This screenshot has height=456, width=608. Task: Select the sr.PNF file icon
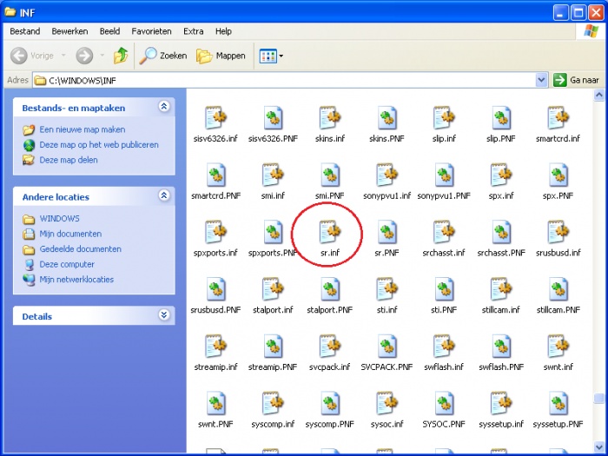(387, 232)
